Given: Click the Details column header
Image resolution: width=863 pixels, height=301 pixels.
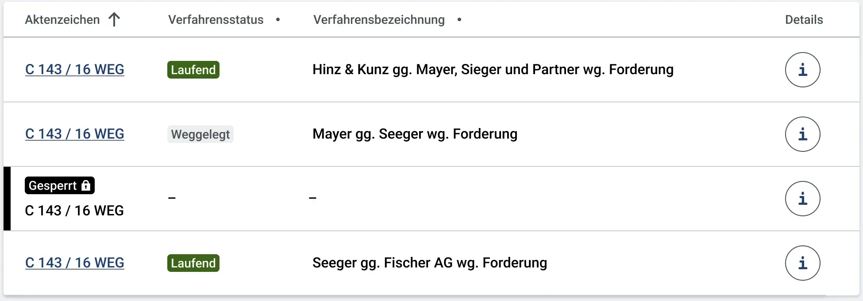Looking at the screenshot, I should [804, 19].
